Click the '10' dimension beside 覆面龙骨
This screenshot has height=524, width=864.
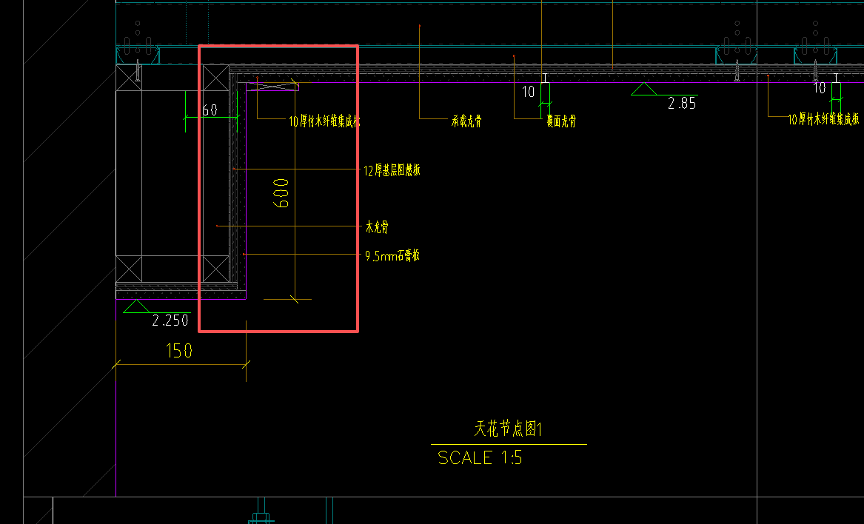pos(529,92)
